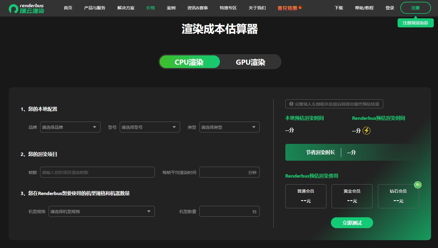Select the 钻石会员 price card

coord(398,196)
